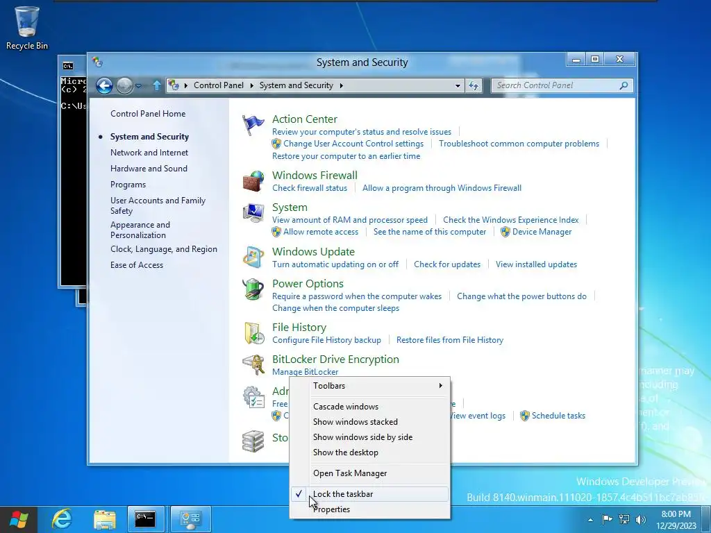Open the Recycle Bin desktop icon
This screenshot has height=533, width=711.
tap(27, 28)
